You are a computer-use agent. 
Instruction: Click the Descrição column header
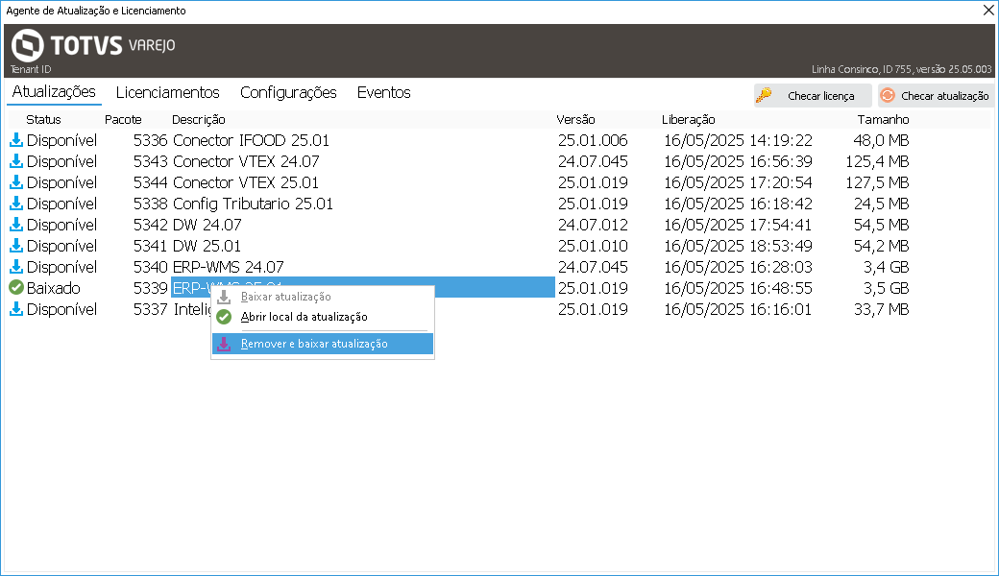pos(198,120)
